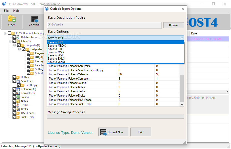
Task: Choose Save to MBOX option
Action: (x=116, y=46)
